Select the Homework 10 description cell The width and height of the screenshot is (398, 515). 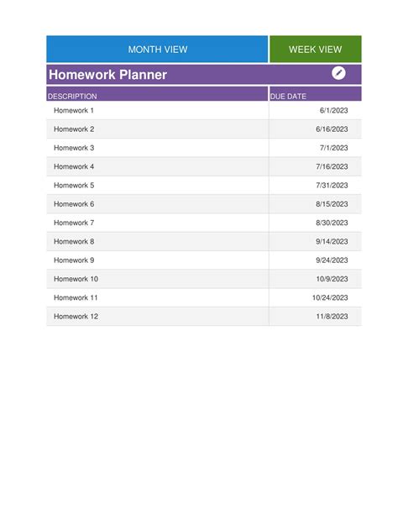click(157, 279)
